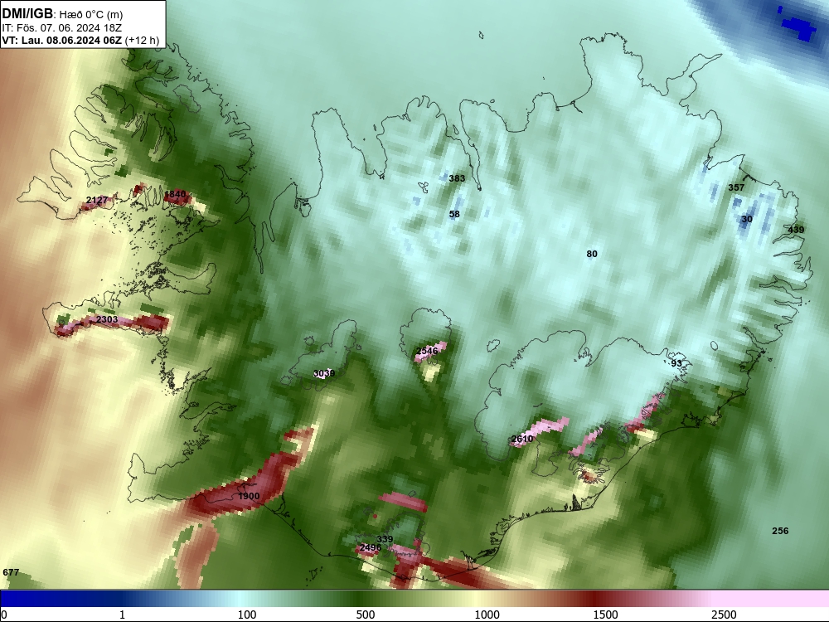Click the 2496 value label
The width and height of the screenshot is (829, 622).
(370, 547)
